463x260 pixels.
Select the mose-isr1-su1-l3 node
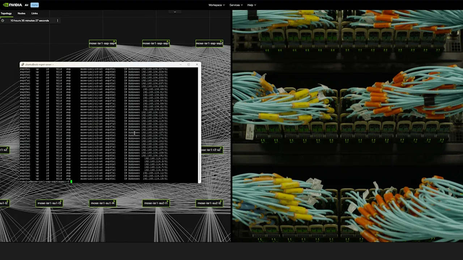[x=49, y=203]
